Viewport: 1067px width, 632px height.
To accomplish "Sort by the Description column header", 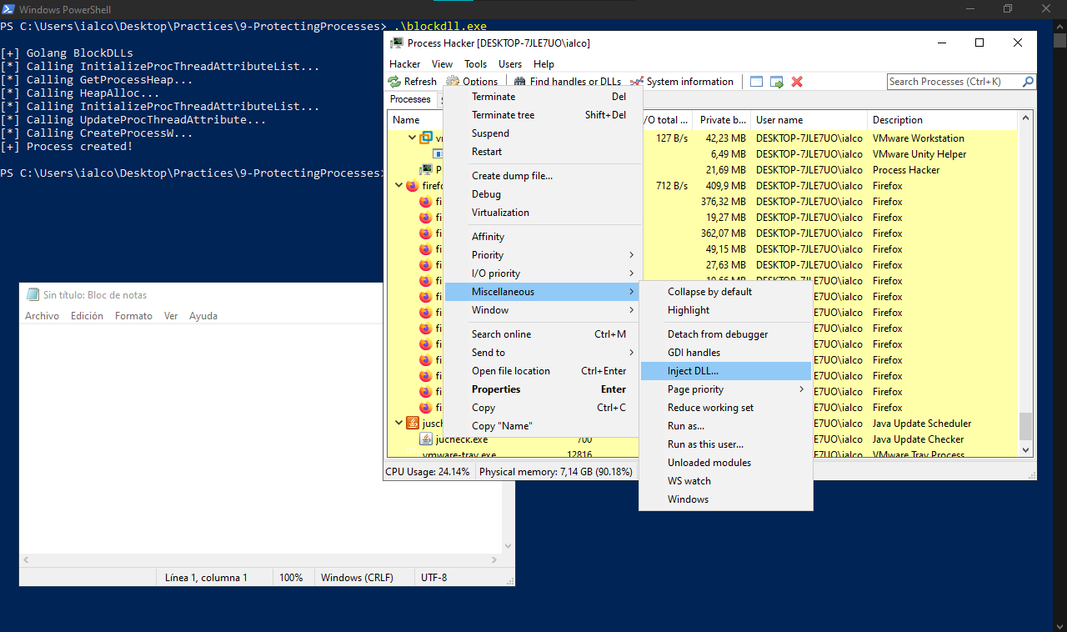I will (944, 120).
